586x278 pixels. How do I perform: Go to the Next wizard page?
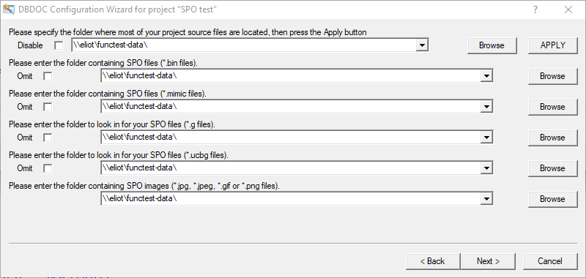click(x=488, y=261)
